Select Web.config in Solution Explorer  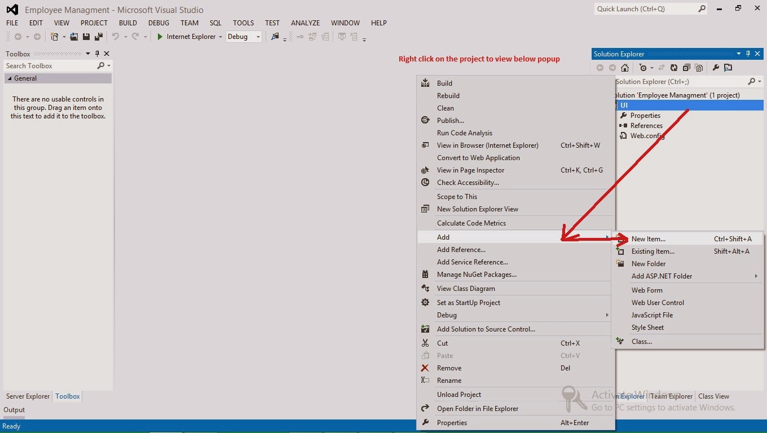click(647, 136)
